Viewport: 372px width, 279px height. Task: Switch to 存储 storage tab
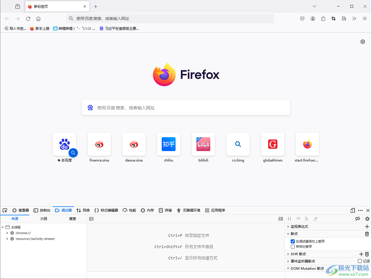165,210
